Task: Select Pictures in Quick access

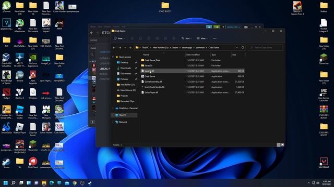Action: click(124, 79)
